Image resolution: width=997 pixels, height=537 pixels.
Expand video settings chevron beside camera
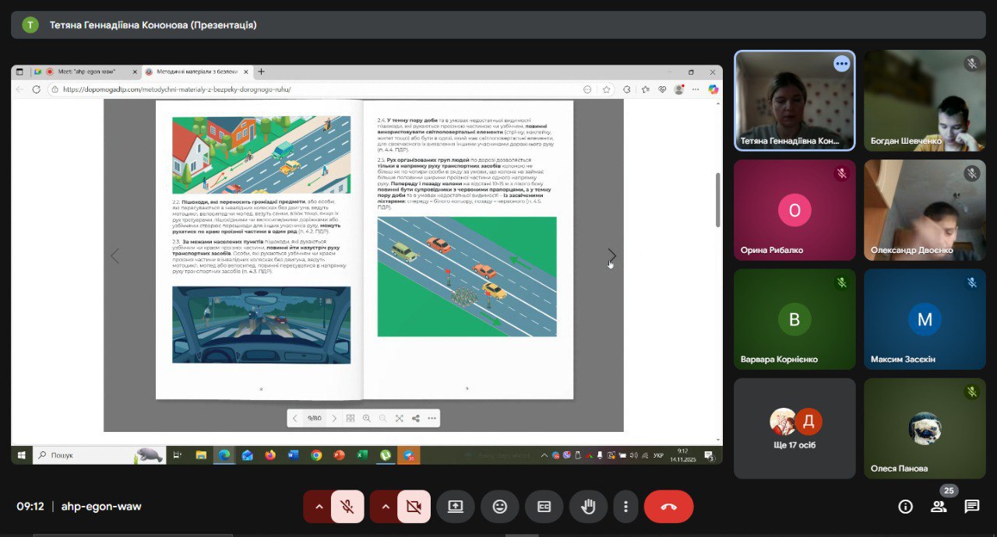pos(385,507)
